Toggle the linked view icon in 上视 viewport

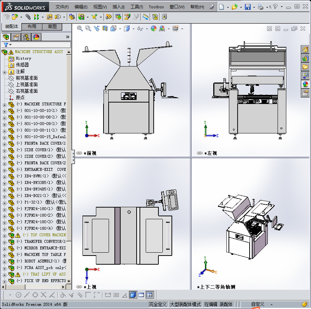[79, 287]
